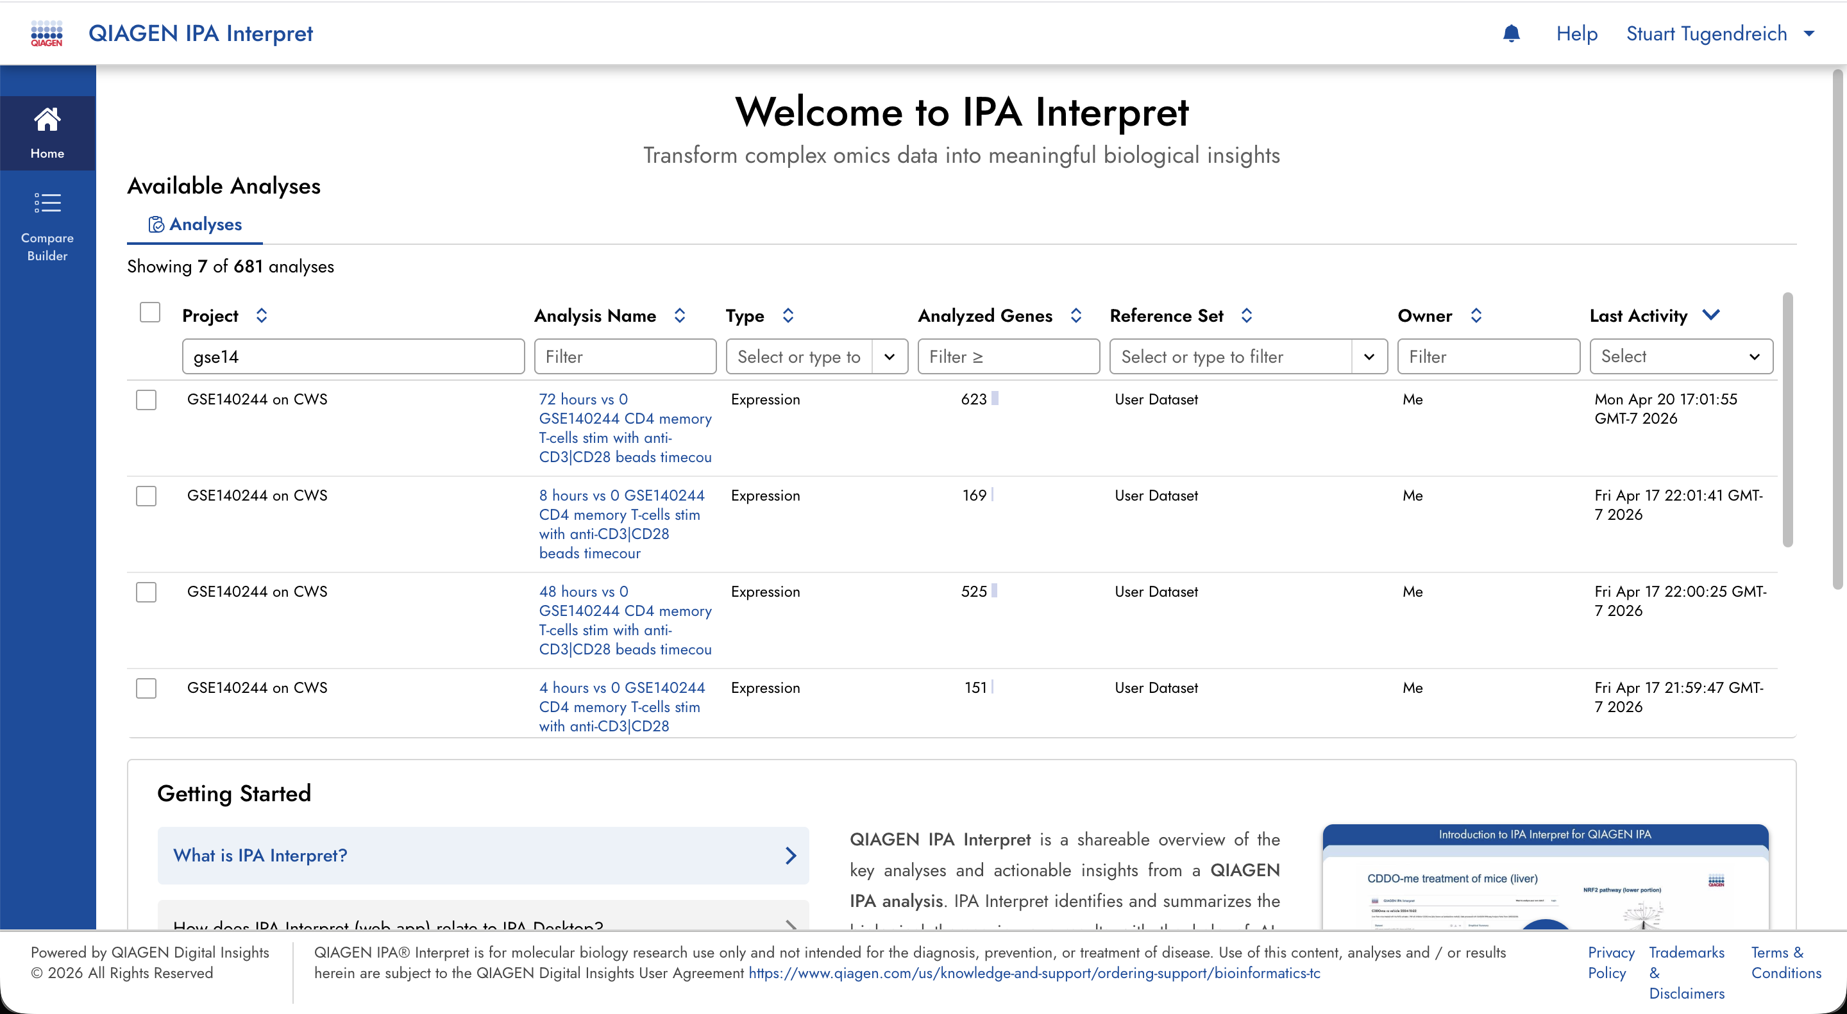Select the 72 hours vs 0 row checkbox
The height and width of the screenshot is (1014, 1847).
(x=146, y=400)
